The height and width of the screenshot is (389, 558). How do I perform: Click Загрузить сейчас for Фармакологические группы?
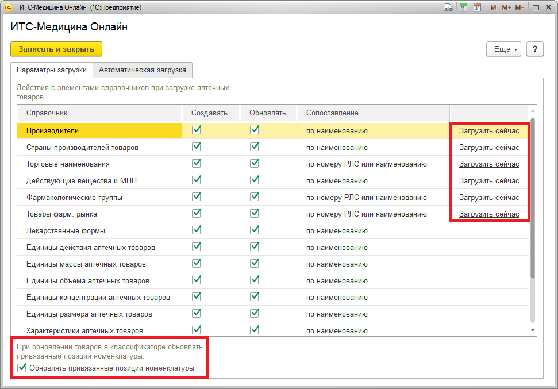click(x=489, y=198)
